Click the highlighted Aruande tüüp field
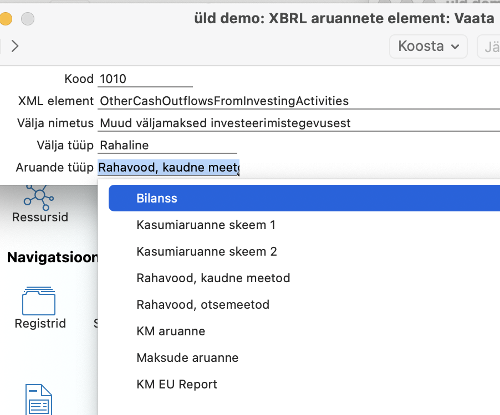The height and width of the screenshot is (415, 500). pyautogui.click(x=169, y=168)
